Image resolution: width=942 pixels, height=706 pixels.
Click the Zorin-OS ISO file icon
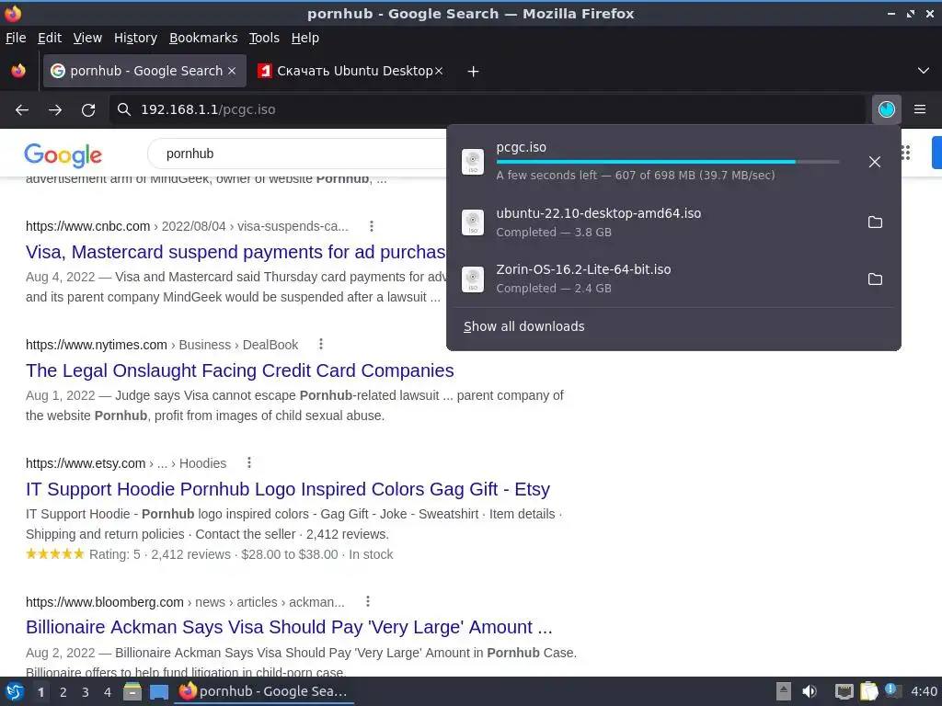(x=473, y=279)
